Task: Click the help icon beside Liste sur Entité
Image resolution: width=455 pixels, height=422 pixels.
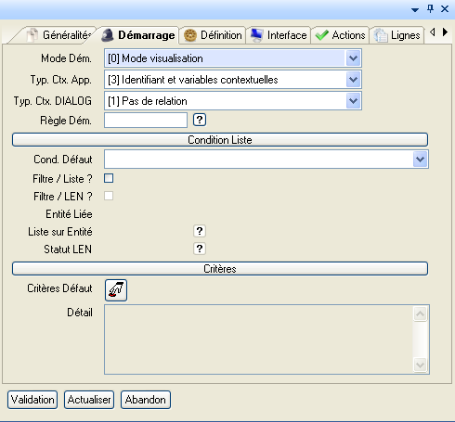Action: pos(200,231)
